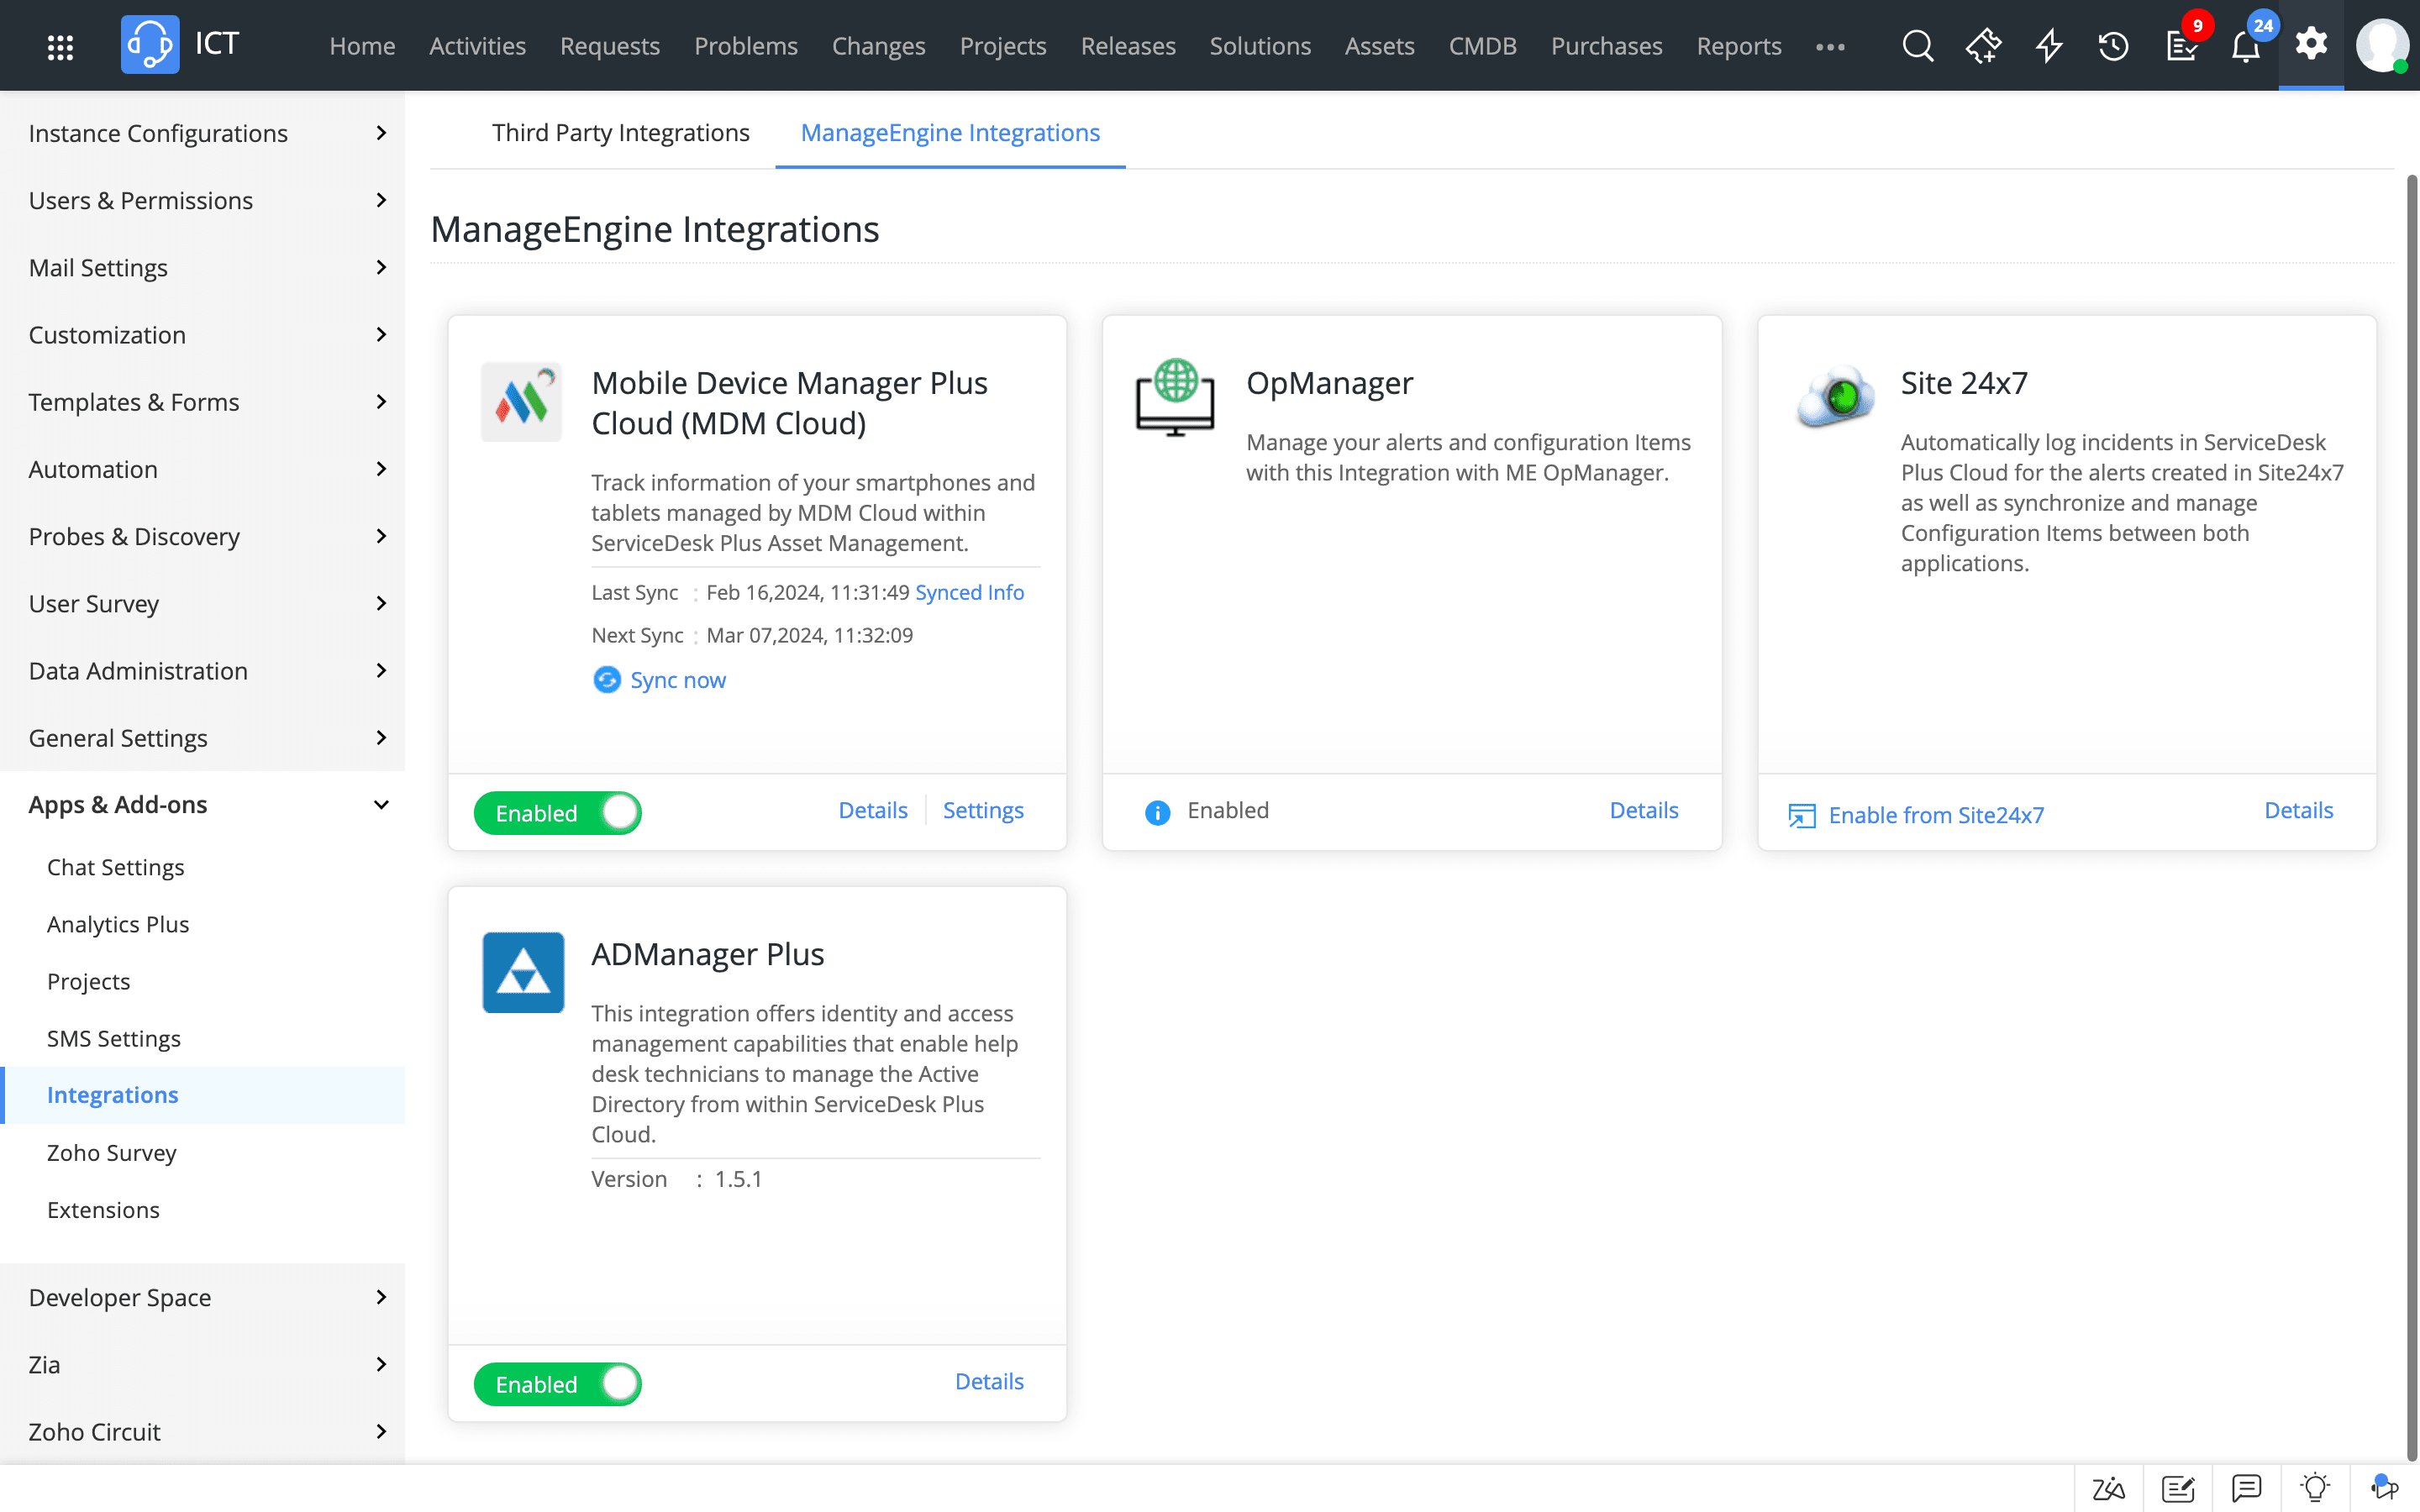Screen dimensions: 2420x1512
Task: Open the recent history clock icon
Action: point(2113,46)
